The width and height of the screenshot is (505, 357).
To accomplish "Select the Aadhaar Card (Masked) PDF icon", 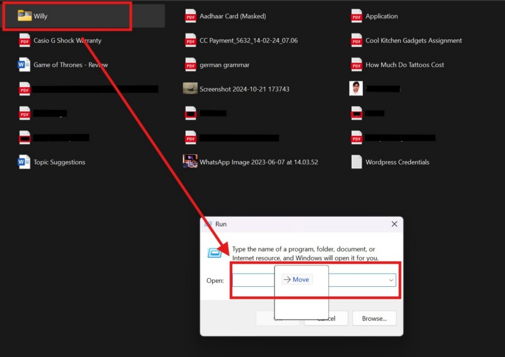I will coord(191,16).
